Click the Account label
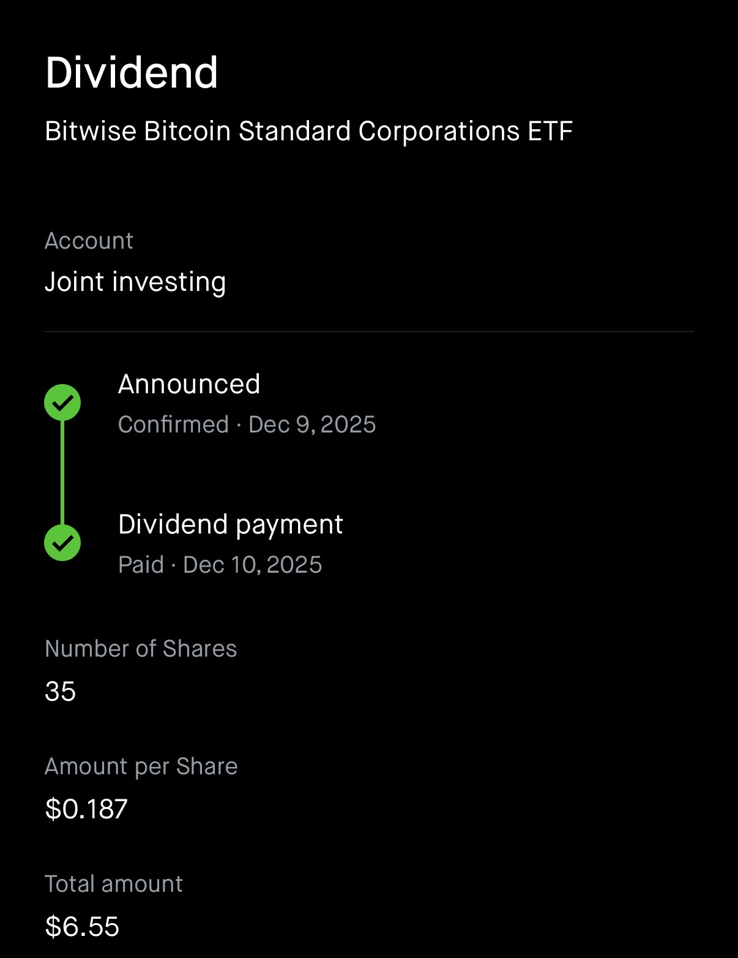 [x=89, y=241]
